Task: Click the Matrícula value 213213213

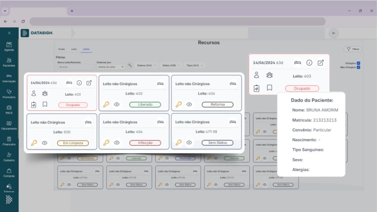Action: pos(324,120)
